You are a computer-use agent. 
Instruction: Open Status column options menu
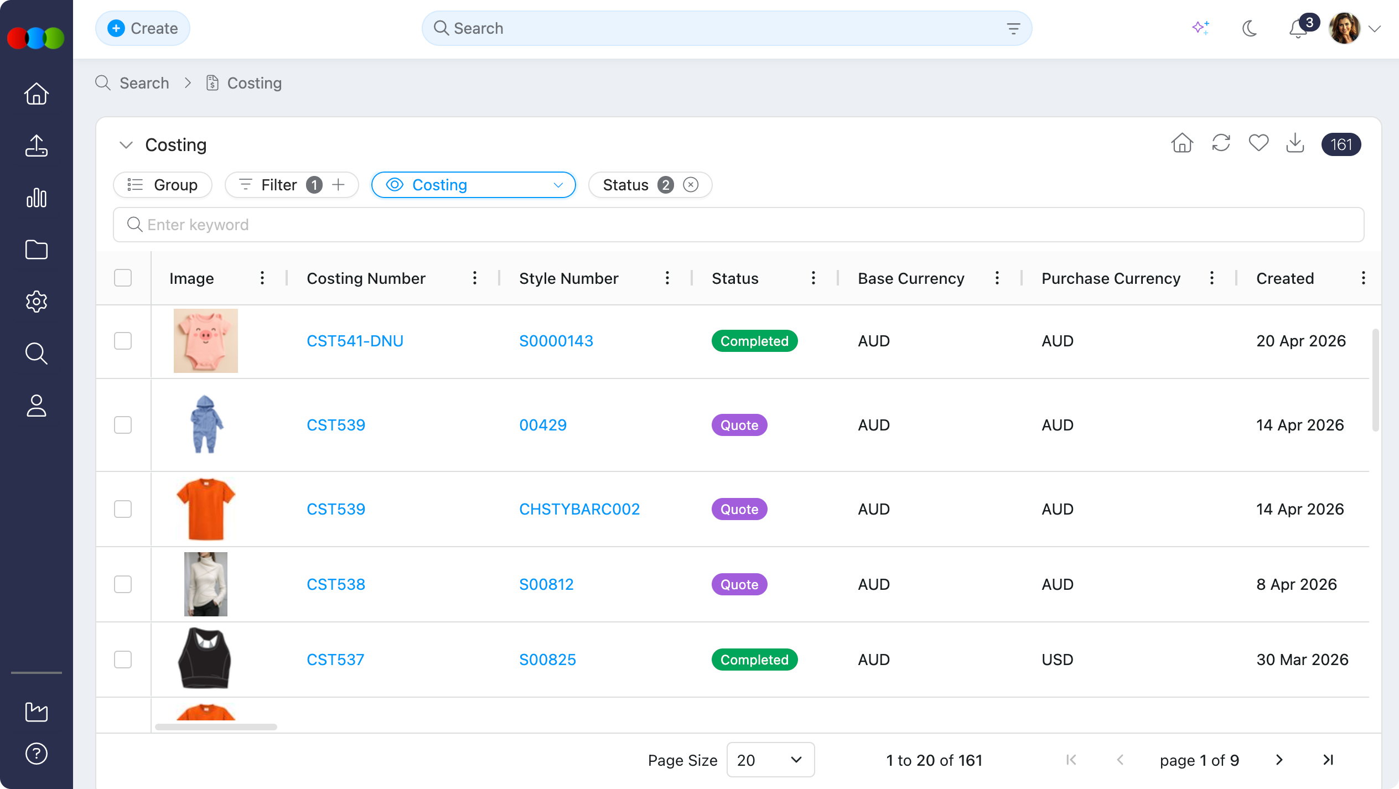[814, 278]
